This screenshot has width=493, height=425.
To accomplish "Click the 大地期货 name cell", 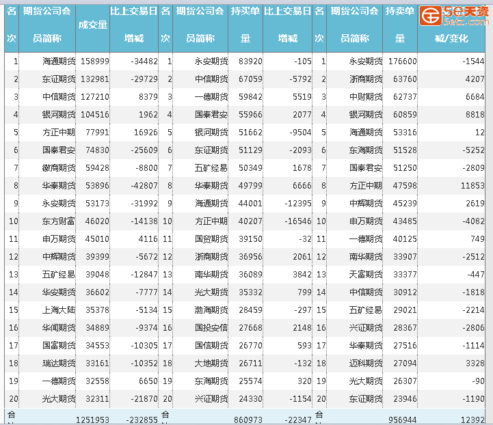I will pos(211,363).
